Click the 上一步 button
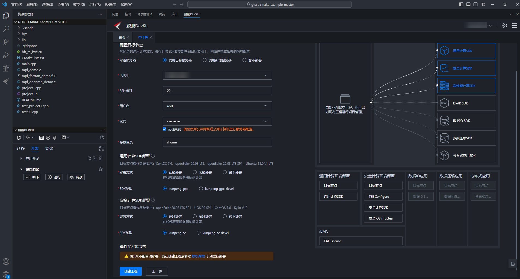 click(x=157, y=271)
